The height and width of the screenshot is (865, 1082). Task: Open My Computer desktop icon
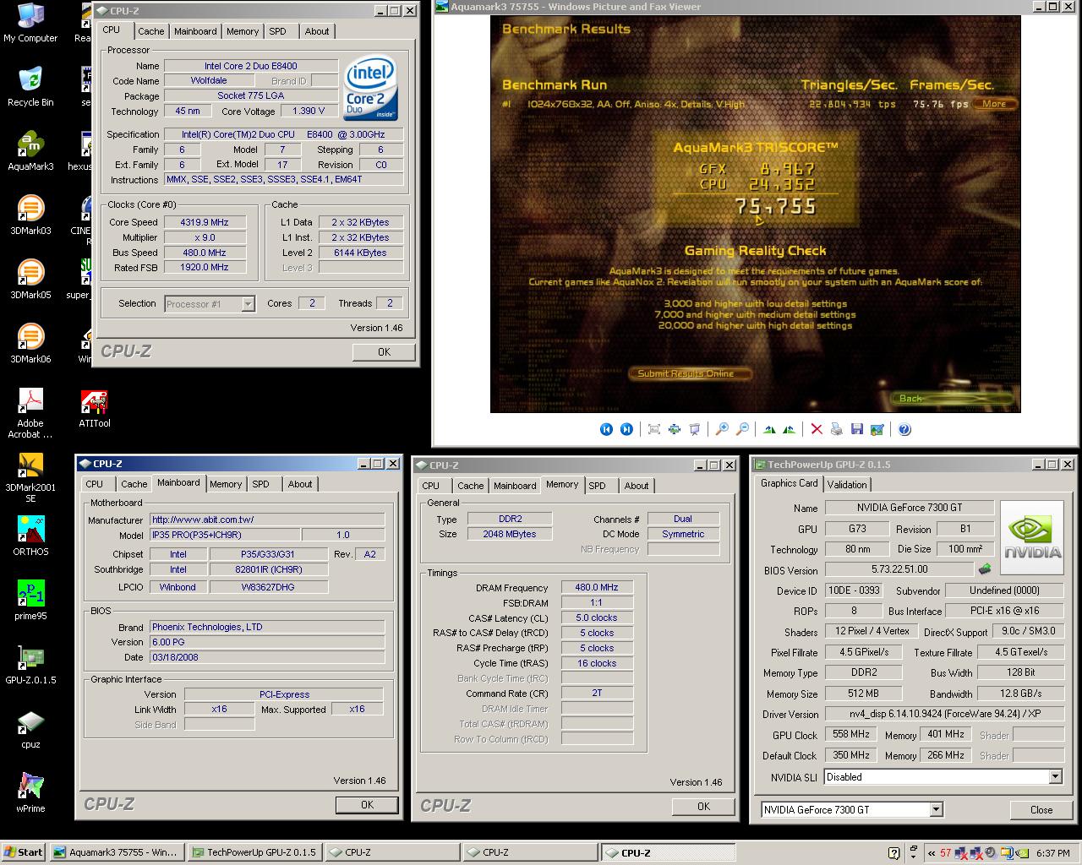pyautogui.click(x=30, y=23)
